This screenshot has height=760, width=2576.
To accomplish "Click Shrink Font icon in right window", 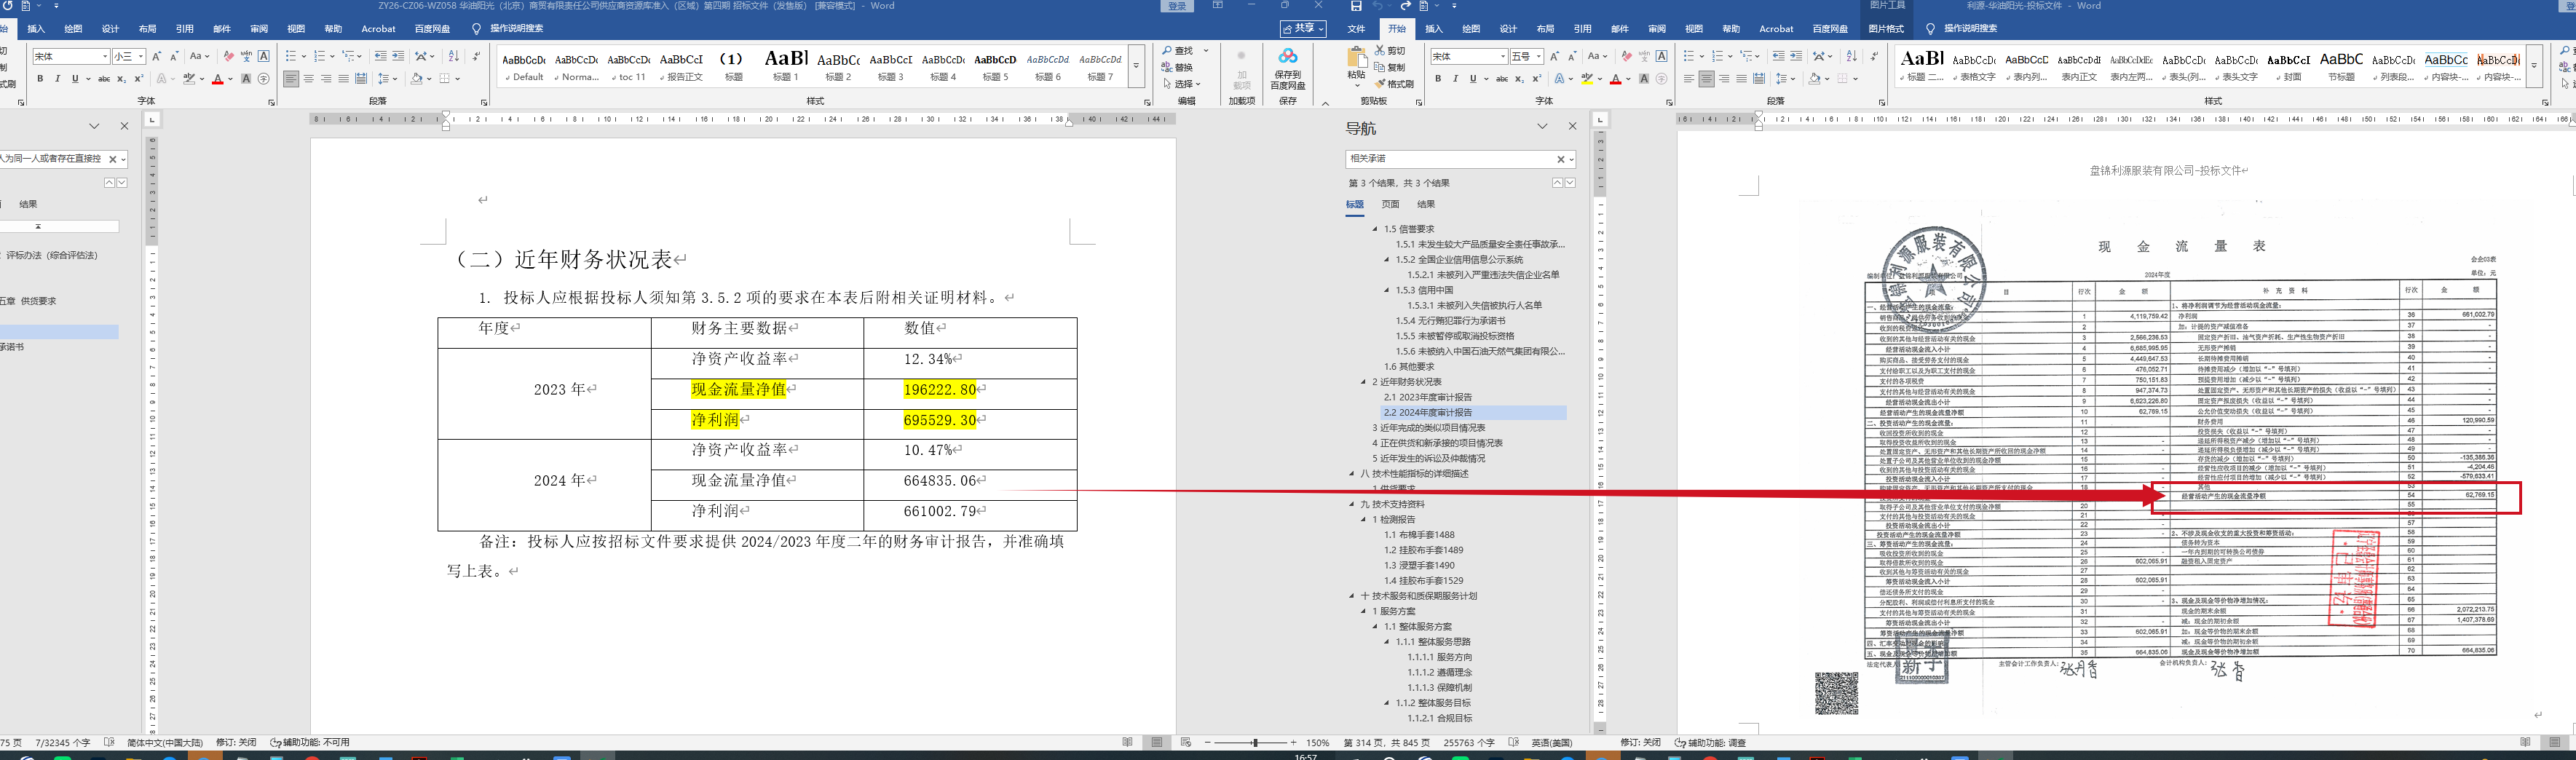I will pyautogui.click(x=1573, y=56).
